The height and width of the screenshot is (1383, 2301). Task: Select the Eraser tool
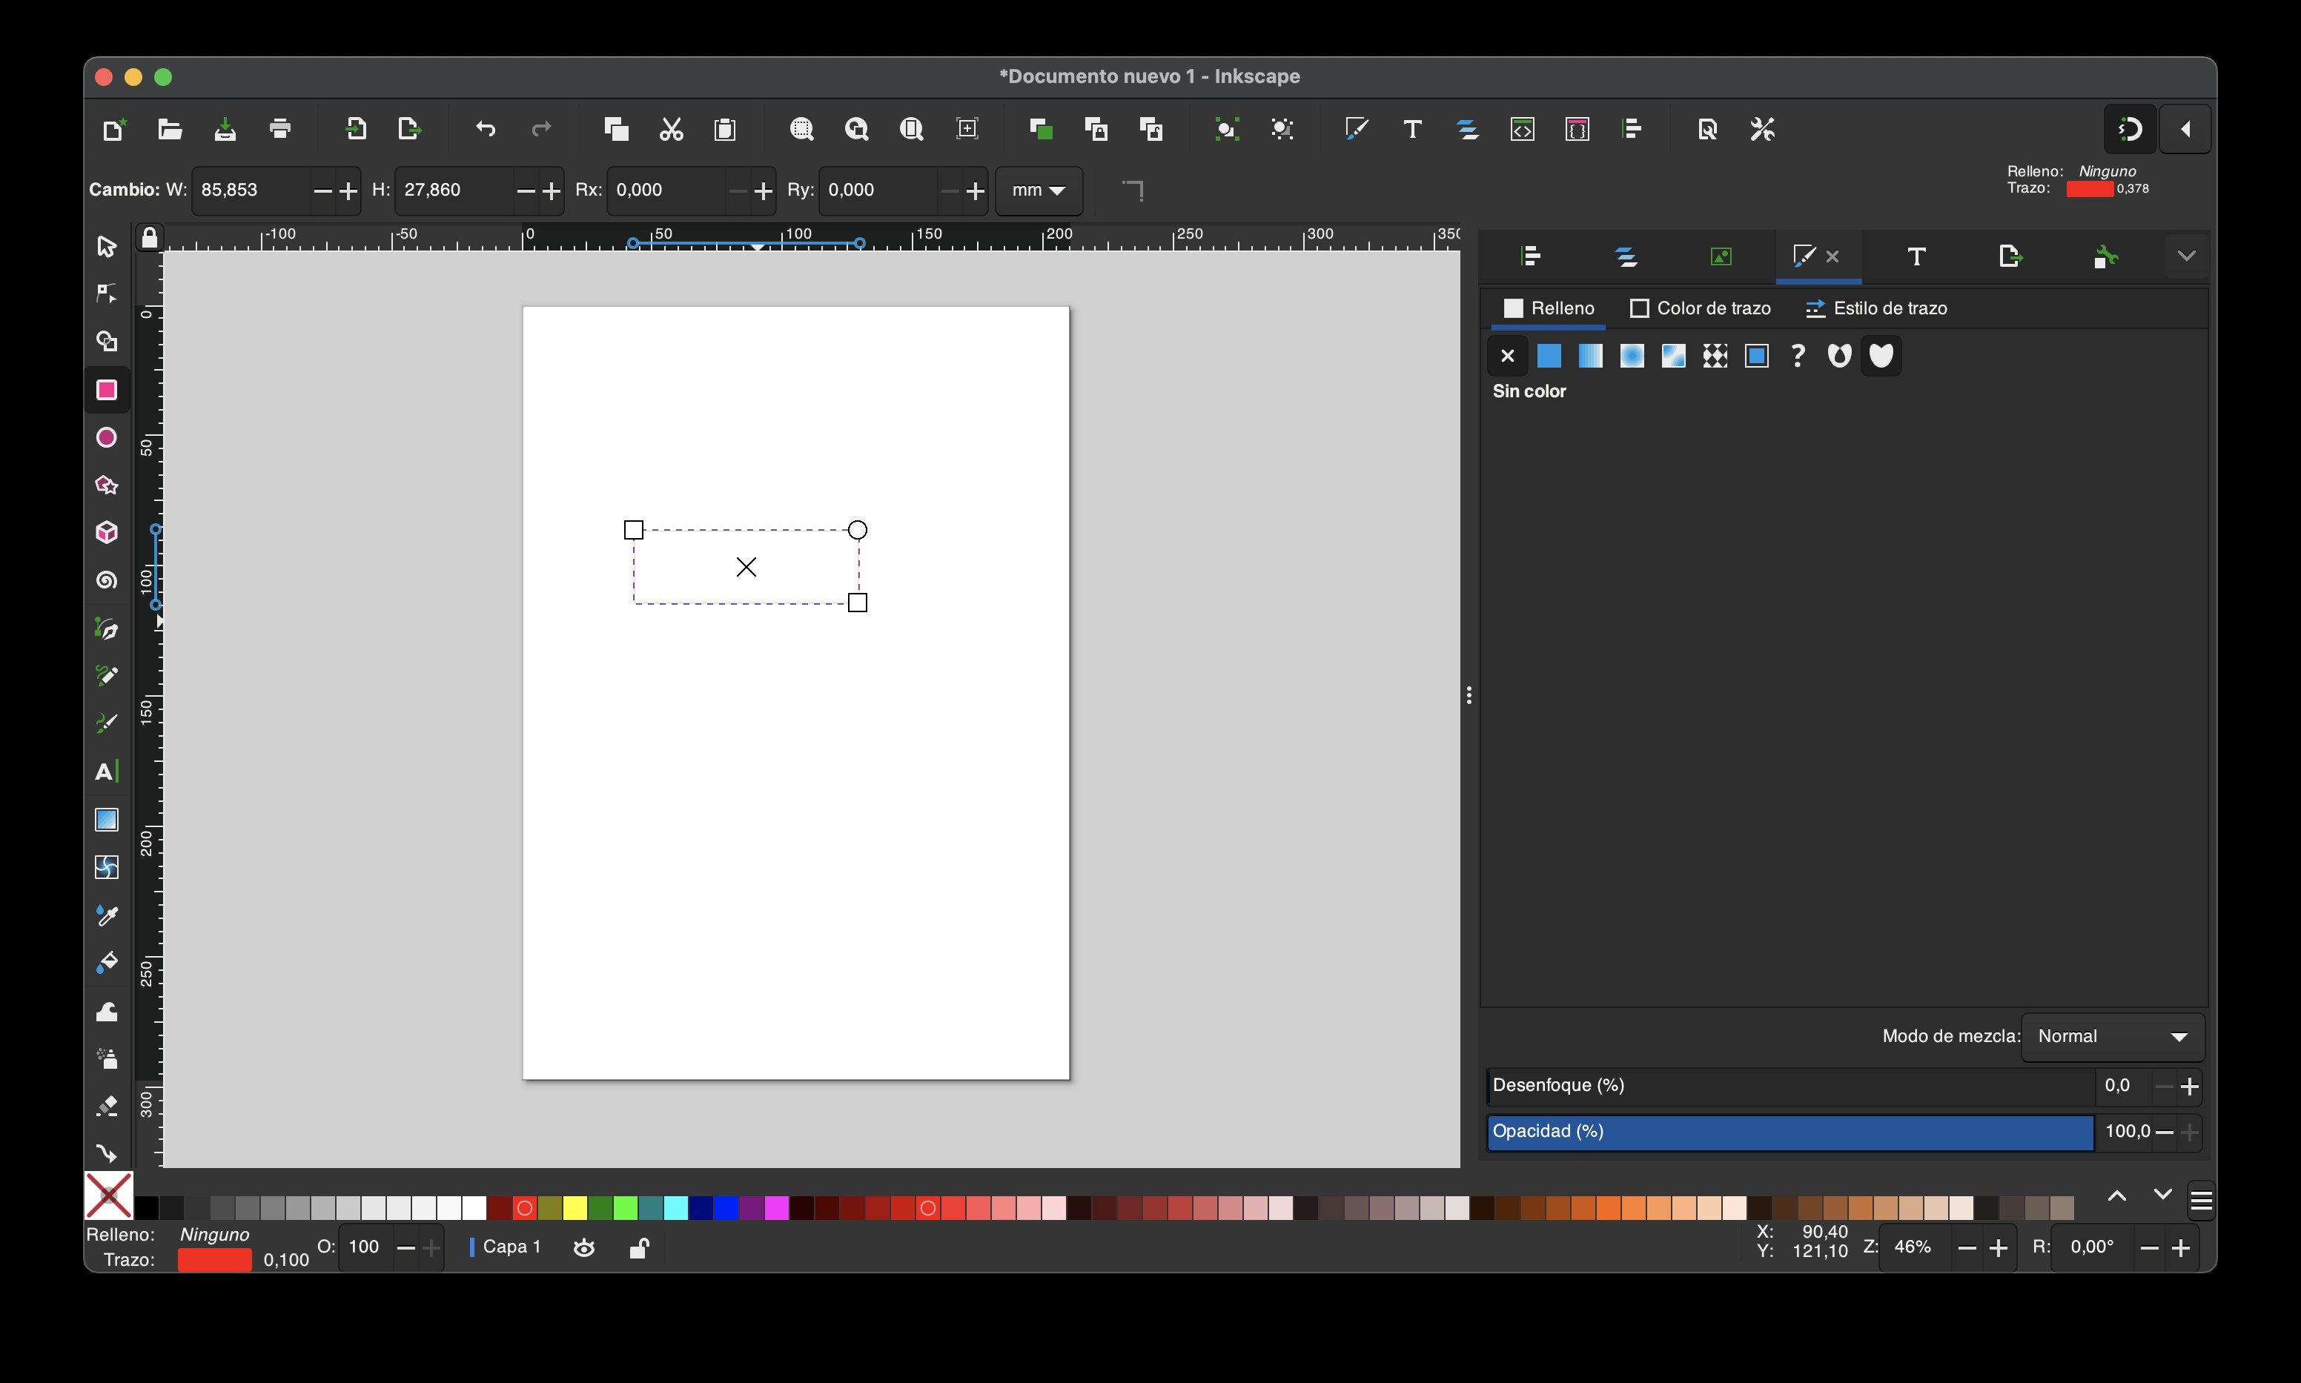pos(106,1107)
